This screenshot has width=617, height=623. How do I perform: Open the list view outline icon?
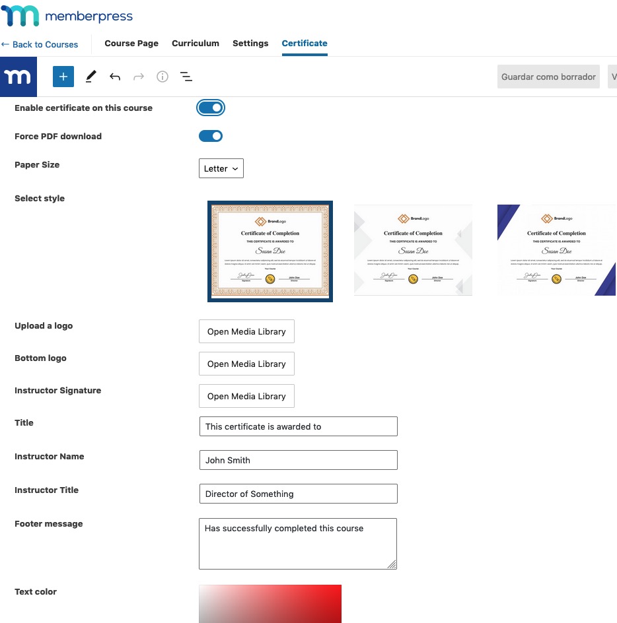pos(186,77)
